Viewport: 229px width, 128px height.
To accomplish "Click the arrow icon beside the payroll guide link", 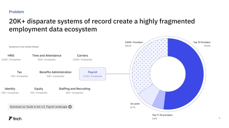I will pyautogui.click(x=70, y=107).
